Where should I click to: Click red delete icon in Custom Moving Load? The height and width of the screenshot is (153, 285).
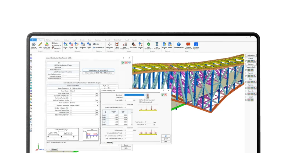(166, 95)
